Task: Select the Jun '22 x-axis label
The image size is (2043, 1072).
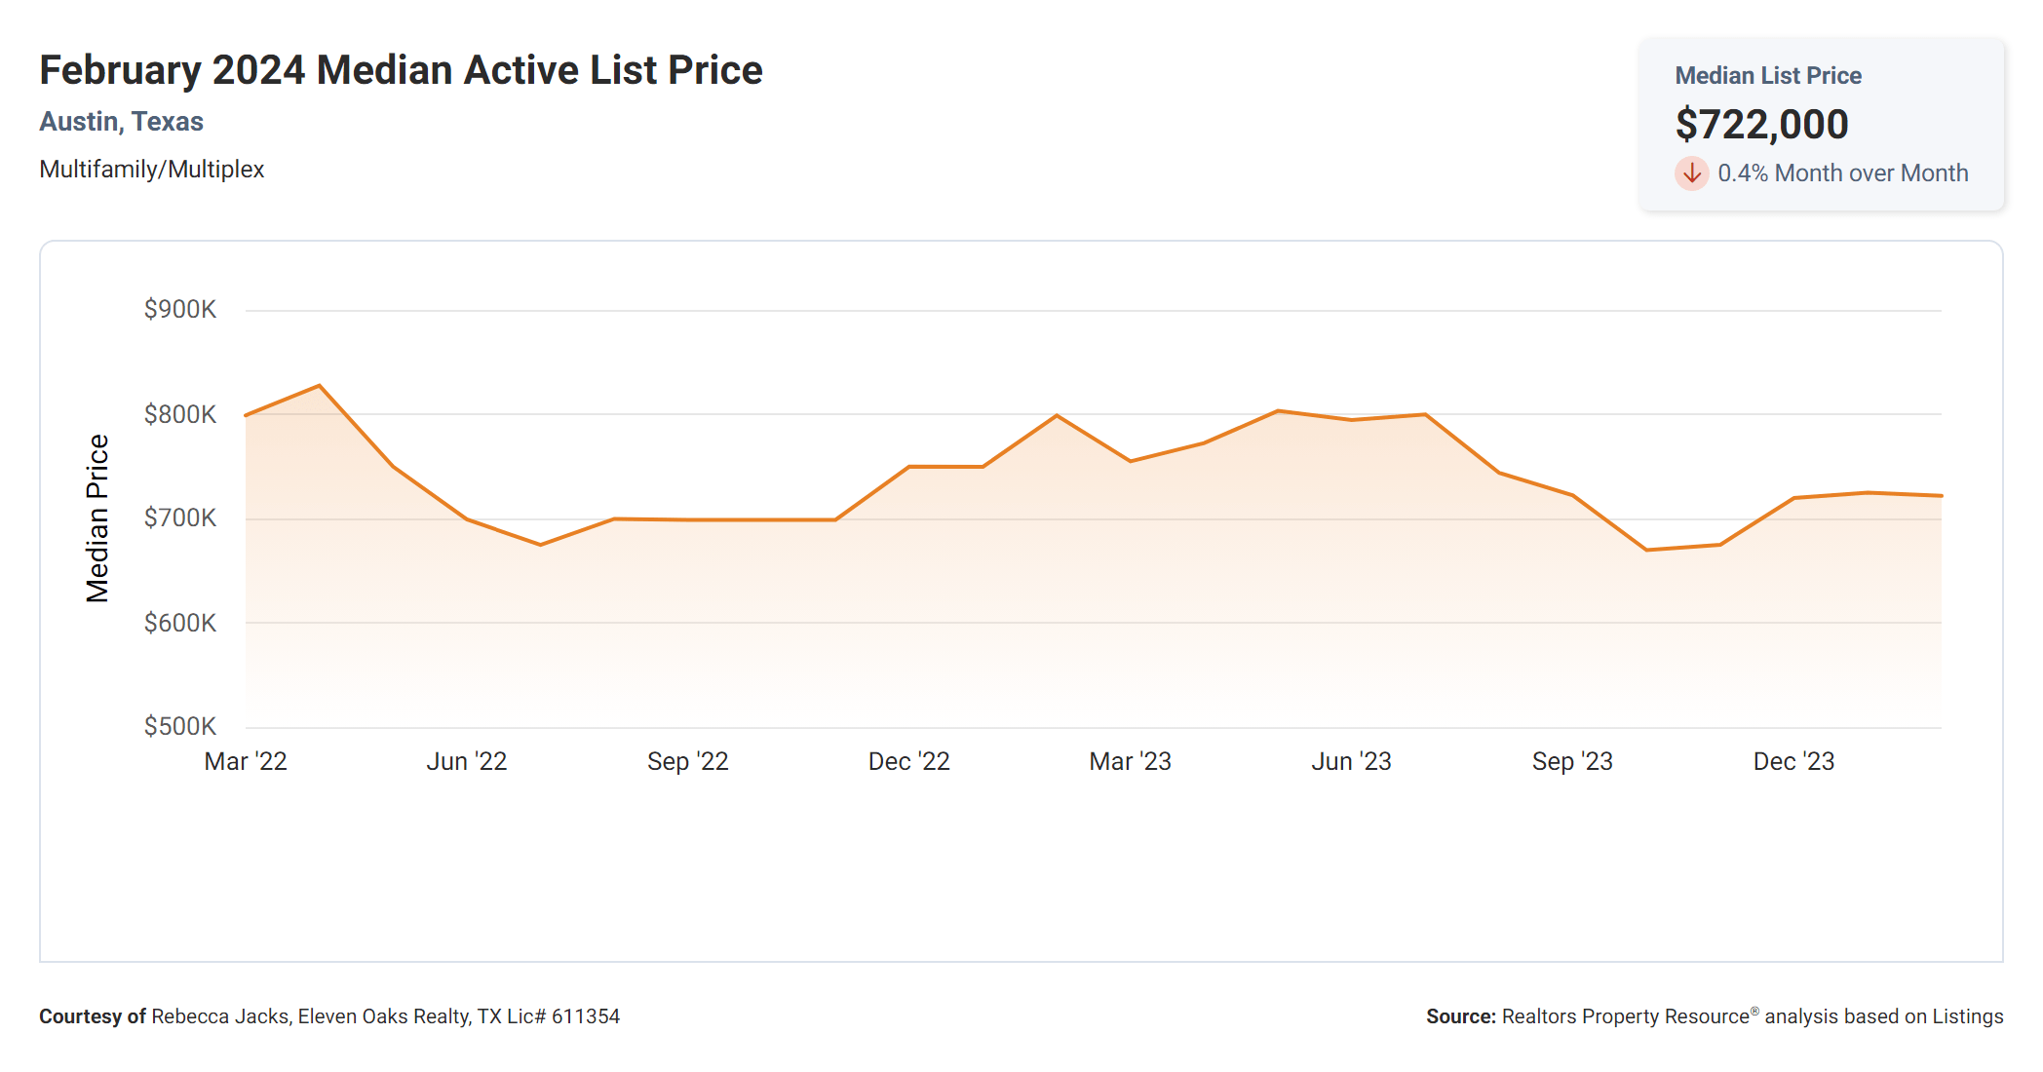Action: (467, 761)
